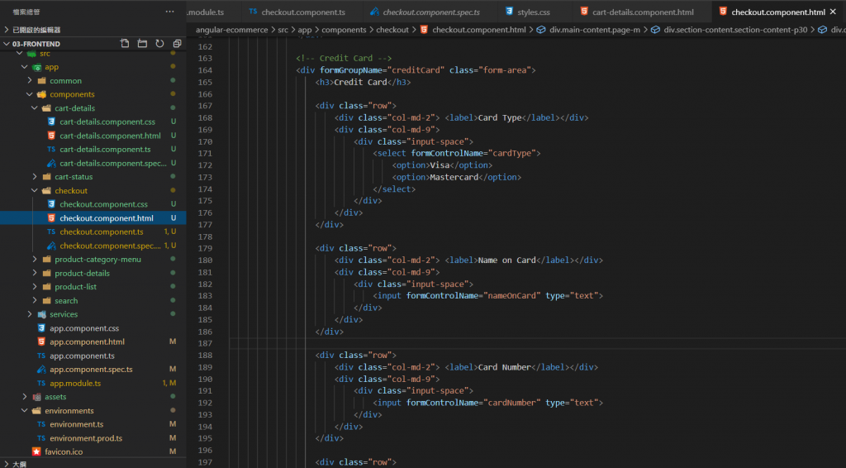
Task: Click creditCard formGroupName value on line 164
Action: [416, 70]
